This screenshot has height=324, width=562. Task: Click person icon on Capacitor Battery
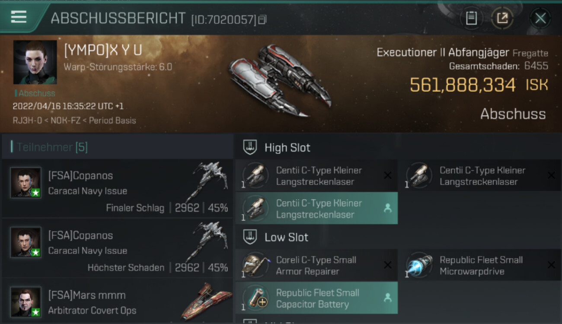[388, 298]
